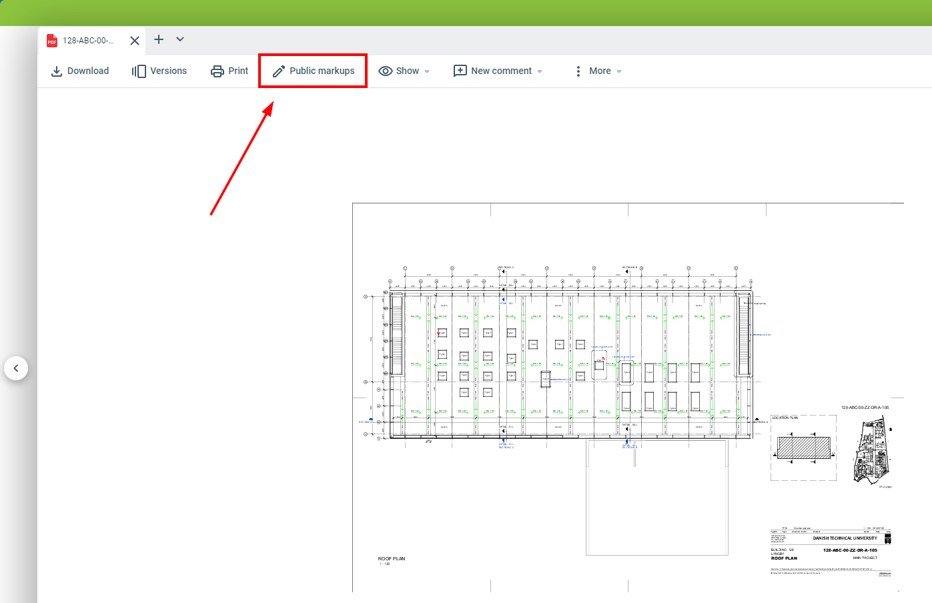Open Versions via its compare icon
The image size is (932, 603).
(x=139, y=71)
